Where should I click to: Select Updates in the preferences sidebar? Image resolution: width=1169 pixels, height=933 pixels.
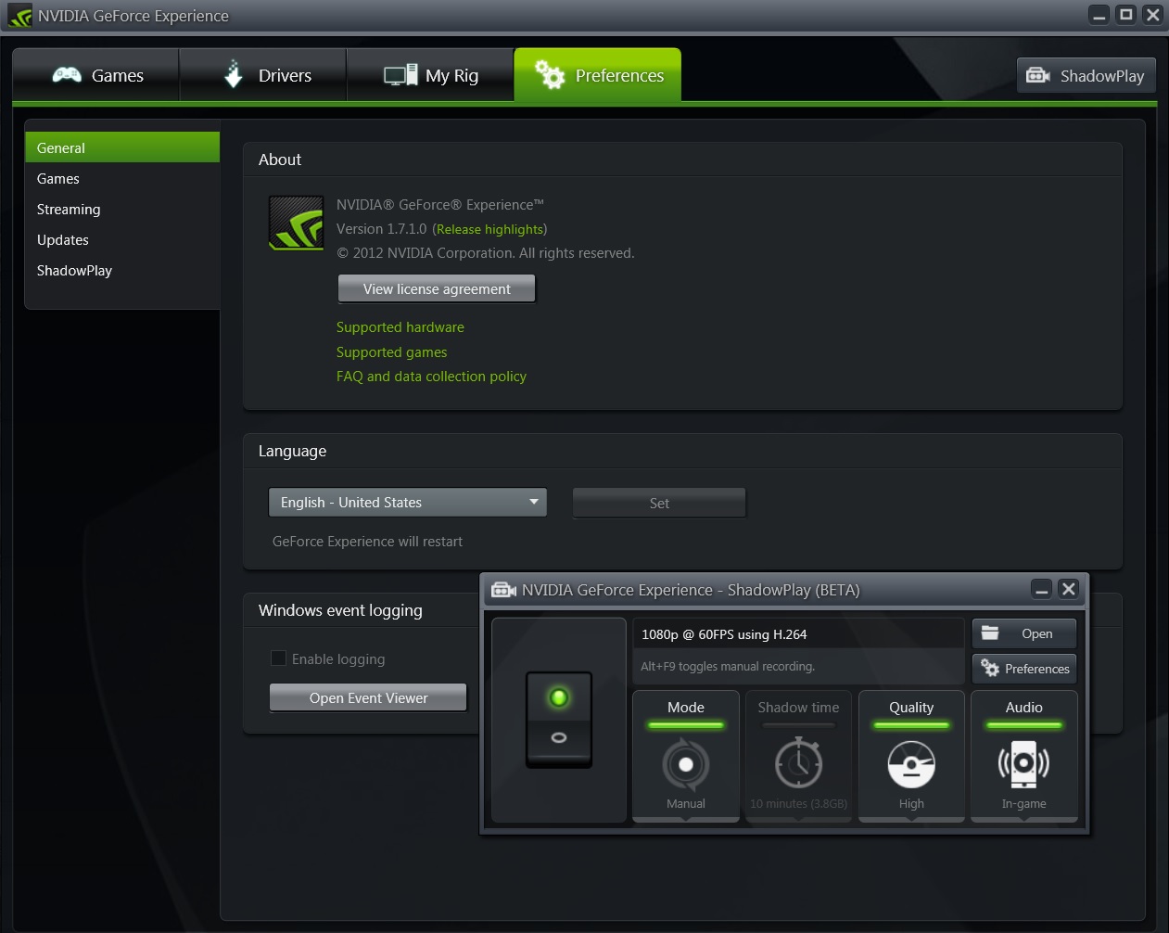tap(63, 240)
